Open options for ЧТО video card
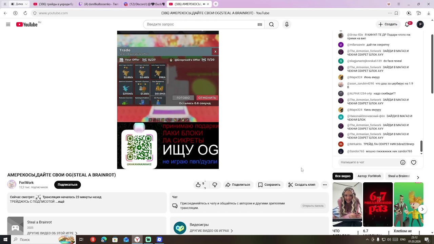434x244 pixels. coord(358,233)
